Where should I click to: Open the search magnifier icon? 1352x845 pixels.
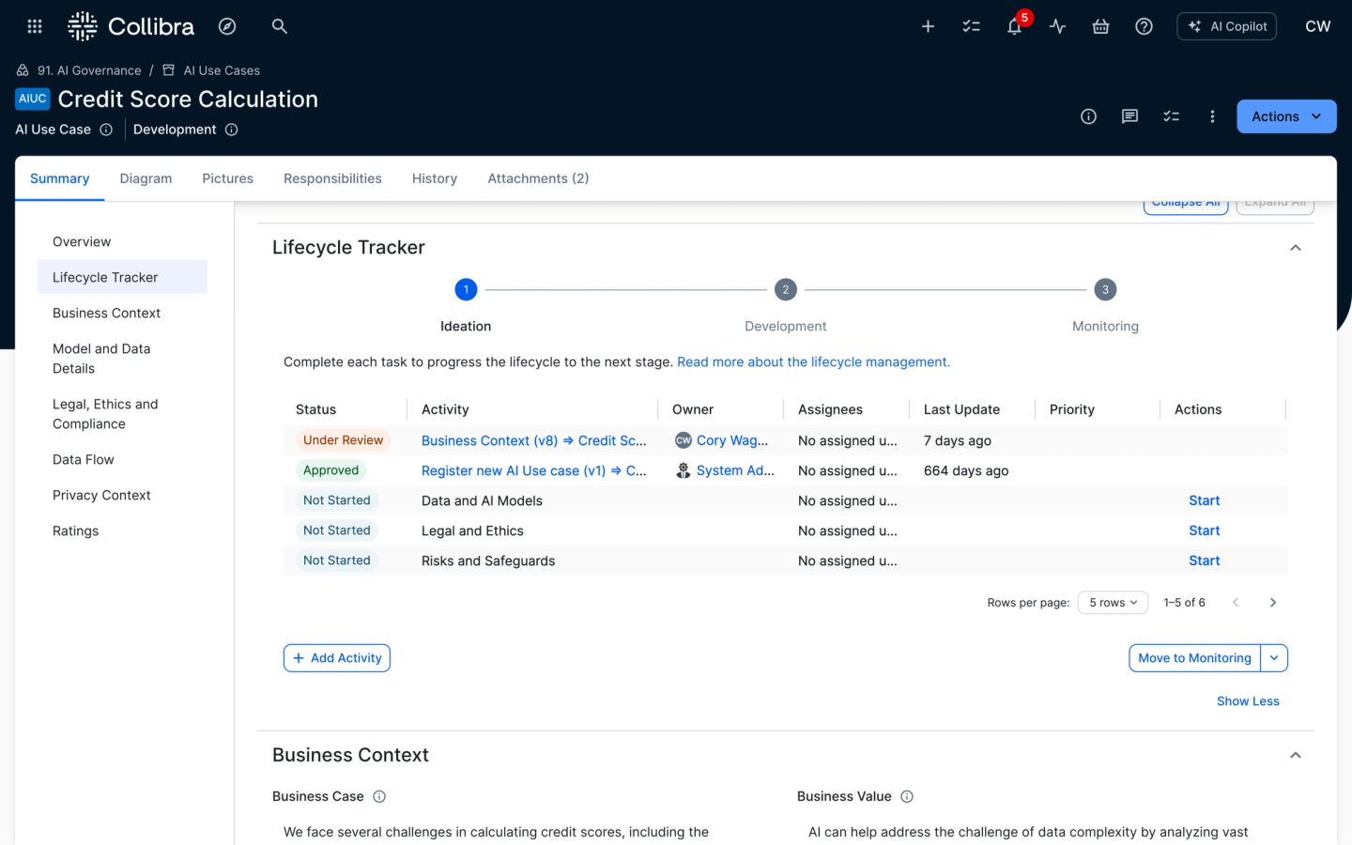279,26
